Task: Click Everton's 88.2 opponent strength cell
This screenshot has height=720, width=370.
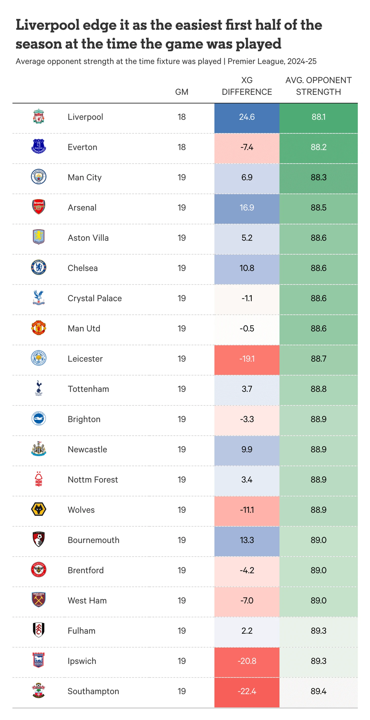Action: pos(318,147)
